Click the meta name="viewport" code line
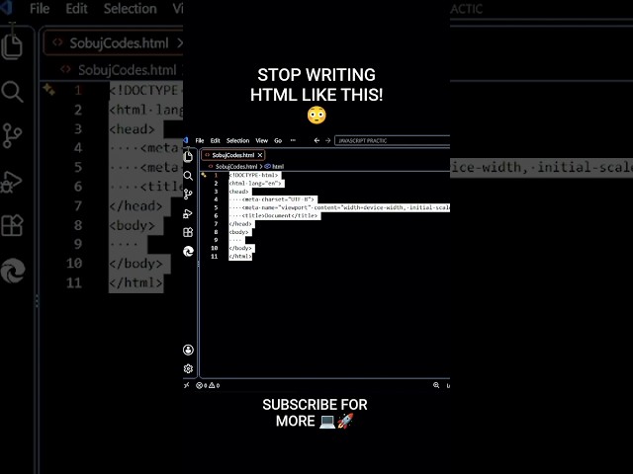Image resolution: width=633 pixels, height=474 pixels. [345, 207]
